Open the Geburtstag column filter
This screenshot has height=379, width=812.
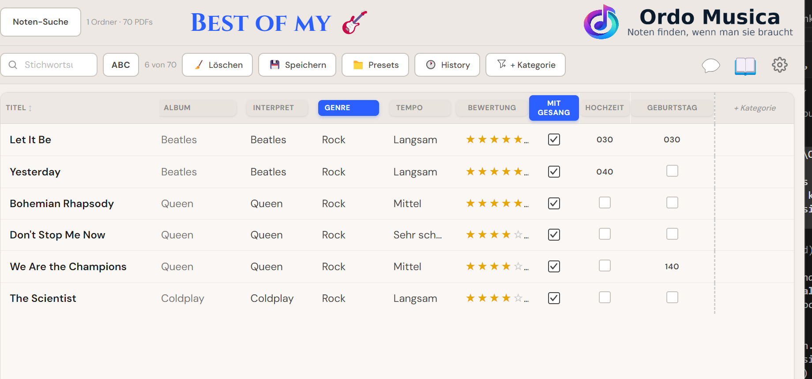[x=672, y=108]
